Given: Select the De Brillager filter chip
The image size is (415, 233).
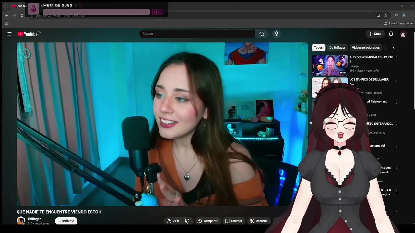Looking at the screenshot, I should coord(337,48).
